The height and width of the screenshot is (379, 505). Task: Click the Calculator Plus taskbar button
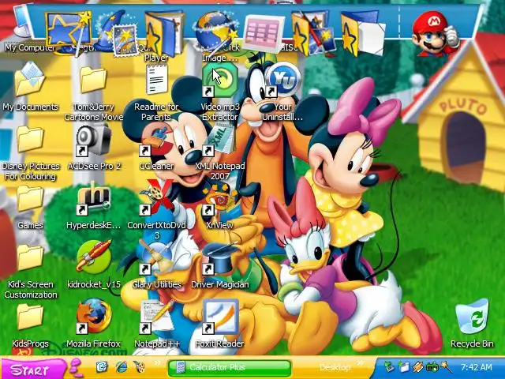[x=230, y=368]
